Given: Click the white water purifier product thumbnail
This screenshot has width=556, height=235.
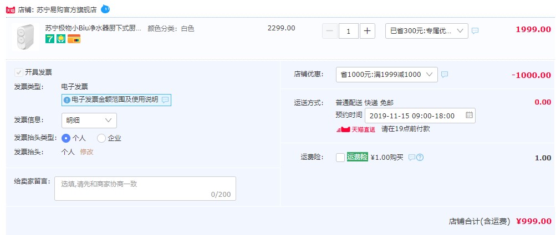Looking at the screenshot, I should pos(25,37).
